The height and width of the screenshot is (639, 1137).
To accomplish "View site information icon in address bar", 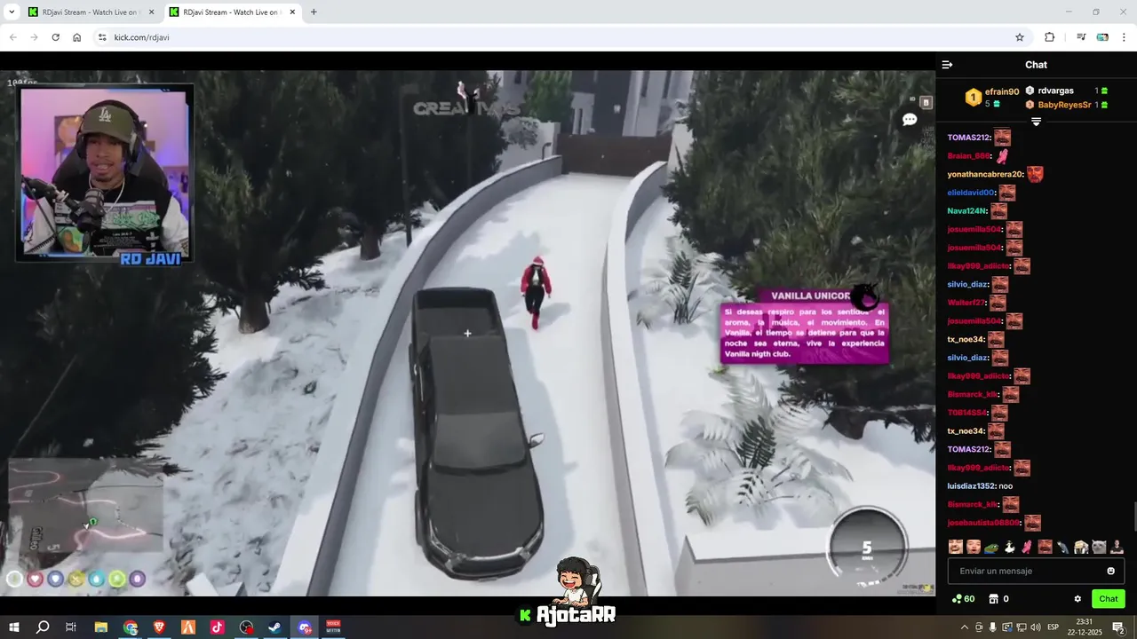I will (x=102, y=37).
